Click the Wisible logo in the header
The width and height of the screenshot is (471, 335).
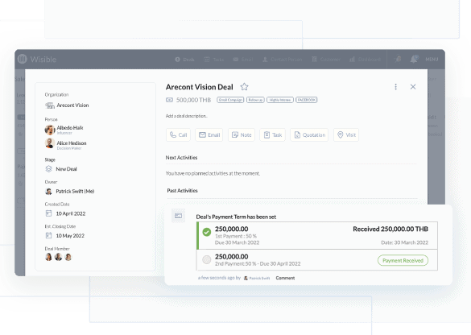point(37,59)
